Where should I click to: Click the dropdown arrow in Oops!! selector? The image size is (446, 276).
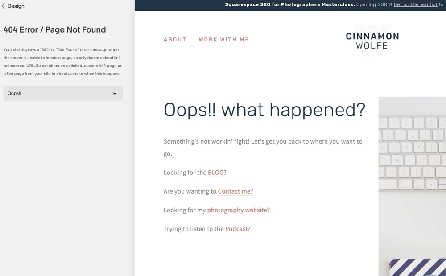(115, 93)
